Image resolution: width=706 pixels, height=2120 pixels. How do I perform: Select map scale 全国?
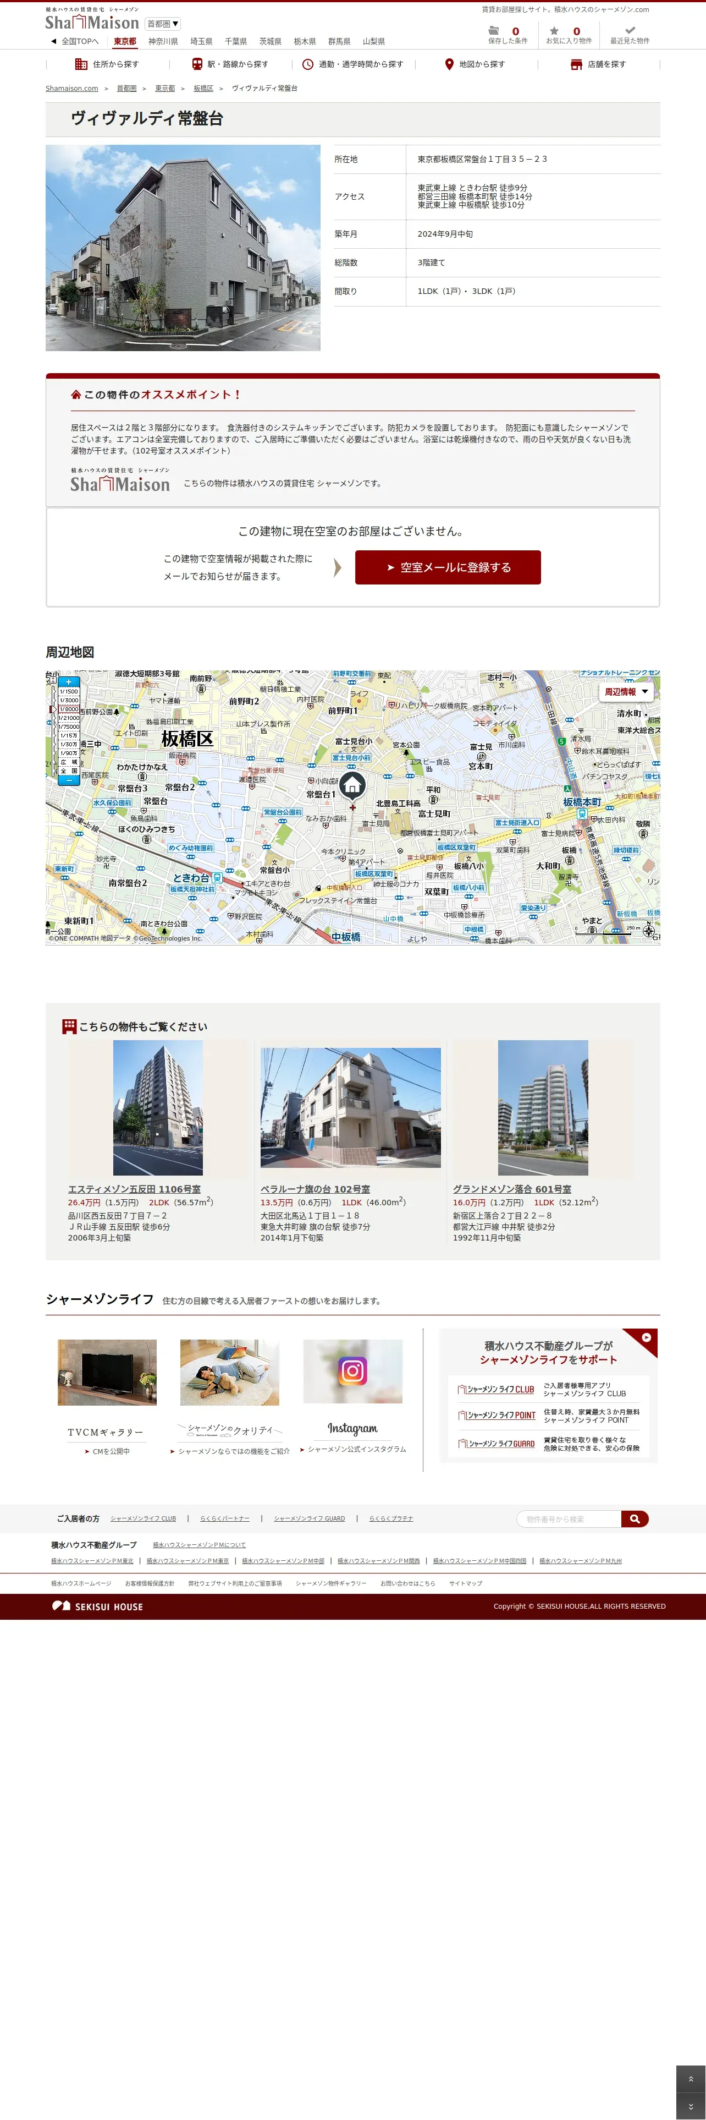68,771
